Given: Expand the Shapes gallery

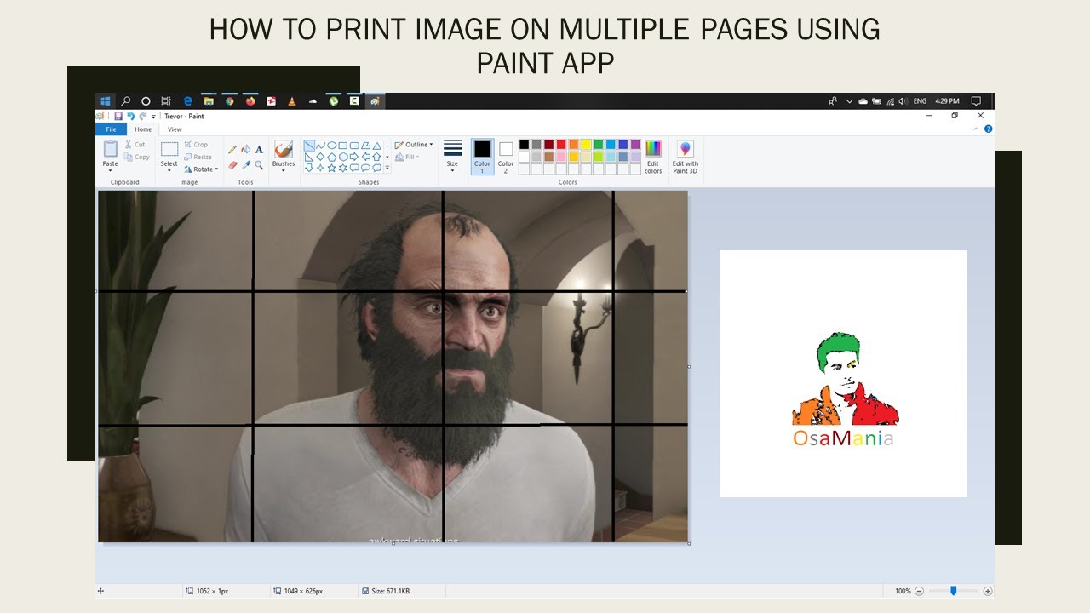Looking at the screenshot, I should (x=387, y=169).
